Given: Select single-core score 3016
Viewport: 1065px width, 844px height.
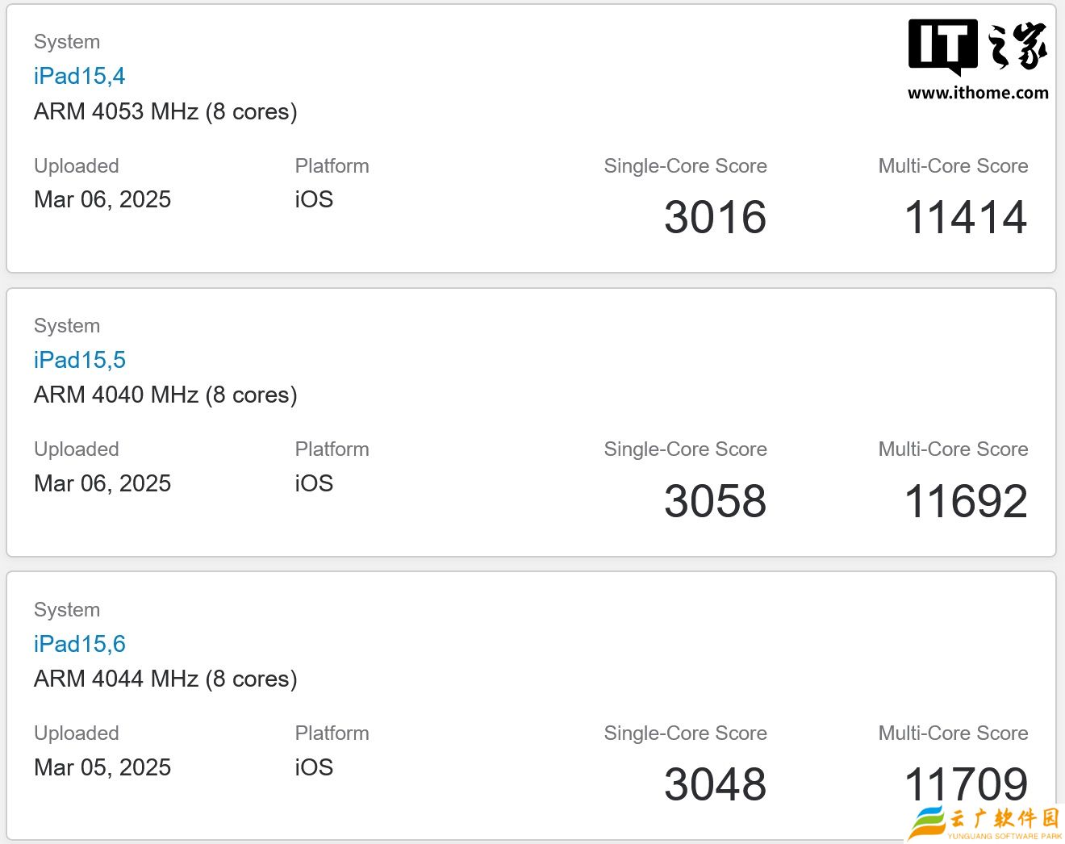Looking at the screenshot, I should click(715, 217).
